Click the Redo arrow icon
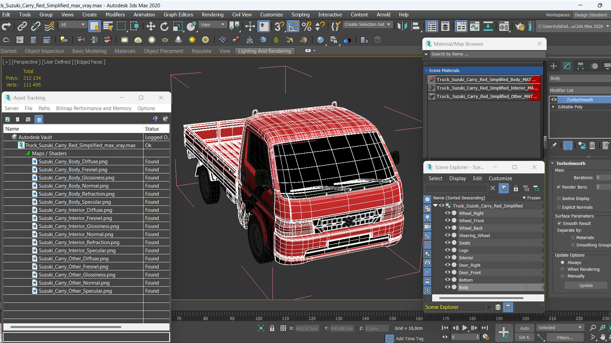Viewport: 611px width, 343px height. [x=6, y=26]
